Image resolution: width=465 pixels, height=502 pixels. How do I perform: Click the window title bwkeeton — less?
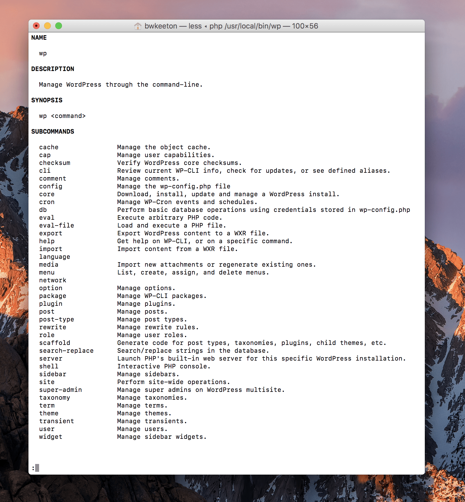point(173,26)
